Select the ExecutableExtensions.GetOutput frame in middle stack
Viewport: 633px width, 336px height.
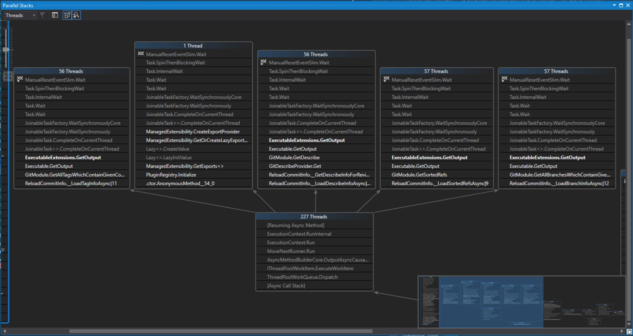307,140
